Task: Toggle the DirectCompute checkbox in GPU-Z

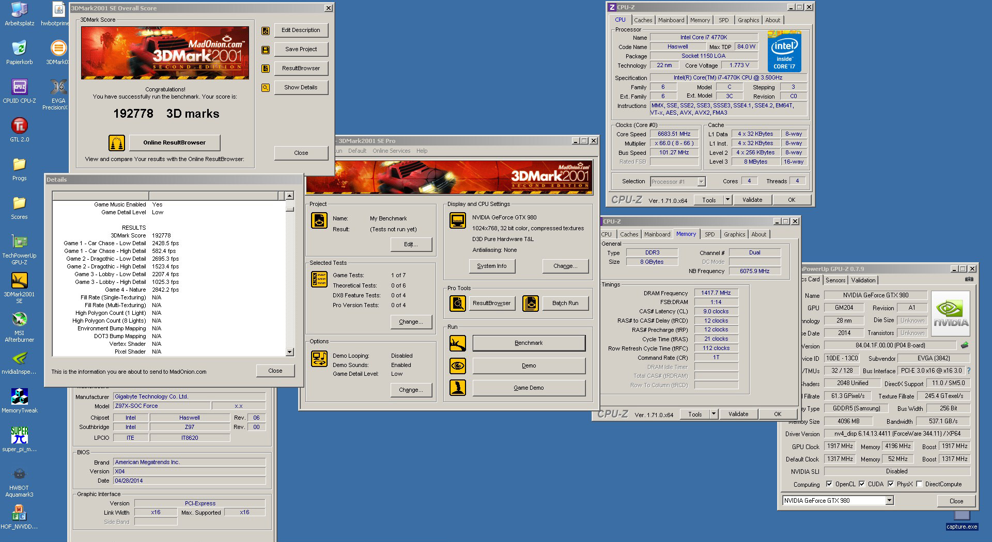Action: point(919,484)
